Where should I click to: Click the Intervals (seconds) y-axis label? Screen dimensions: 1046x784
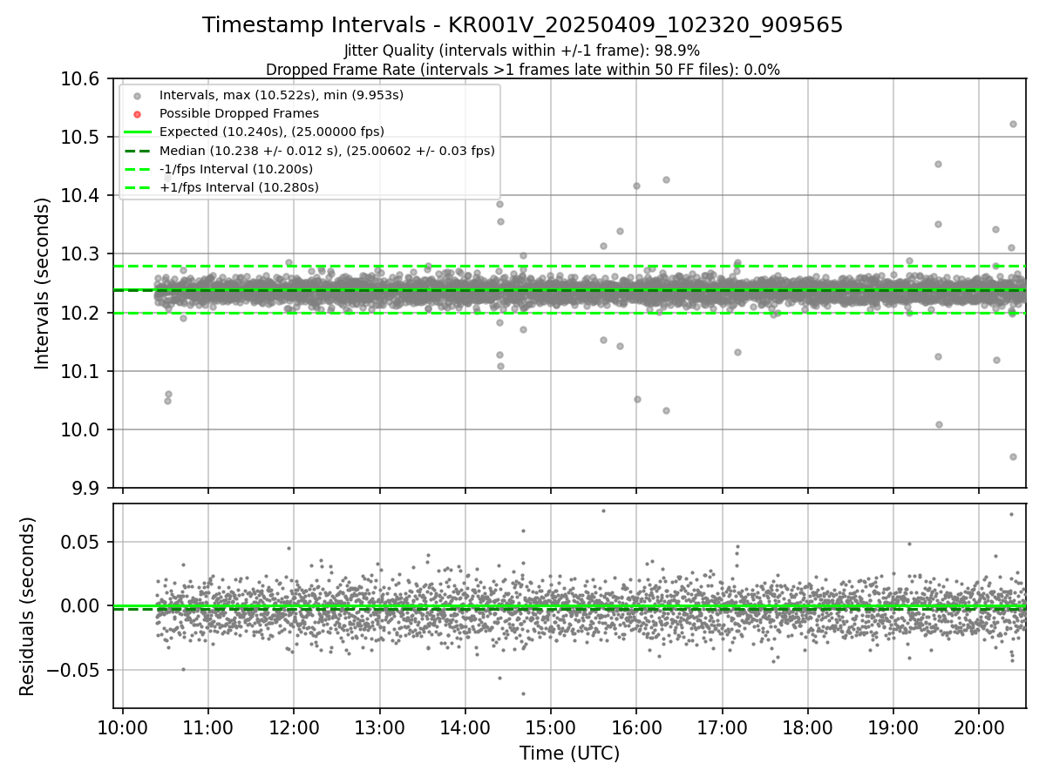coord(42,283)
